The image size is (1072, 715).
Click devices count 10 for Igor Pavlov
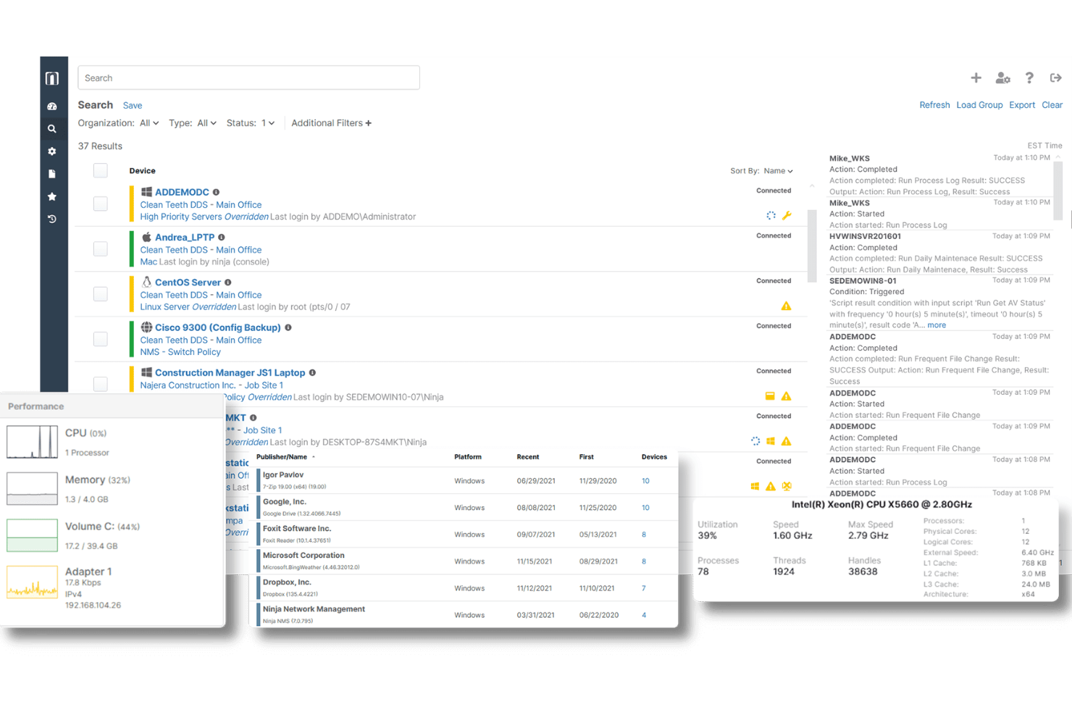pos(645,481)
